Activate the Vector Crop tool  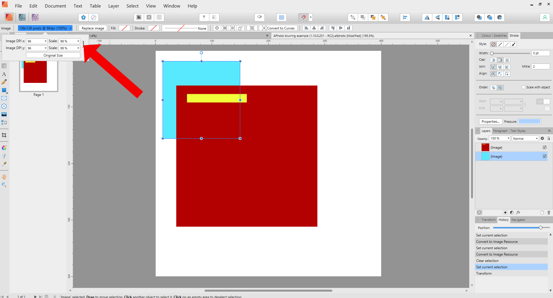[x=4, y=135]
